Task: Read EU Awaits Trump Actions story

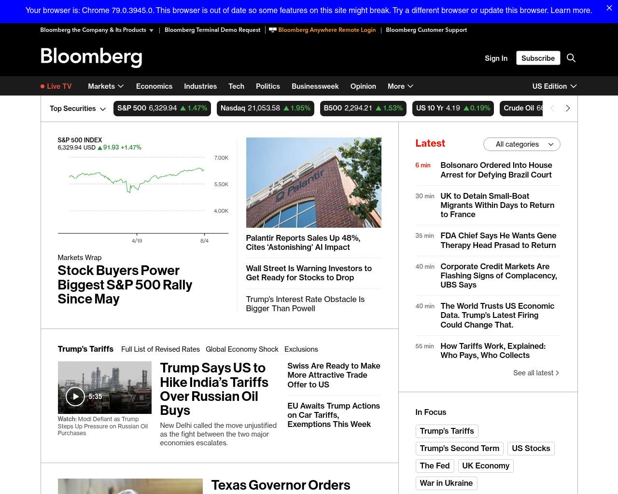Action: pos(334,415)
